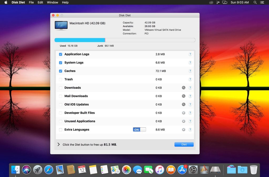This screenshot has height=177, width=269.
Task: Click the help icon for Application Logs
Action: tap(190, 54)
